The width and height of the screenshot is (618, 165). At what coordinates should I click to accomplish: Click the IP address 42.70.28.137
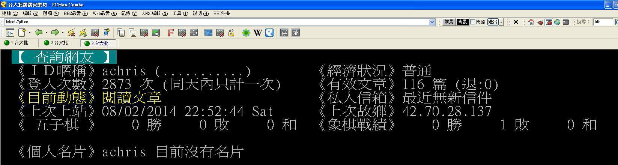(x=447, y=111)
